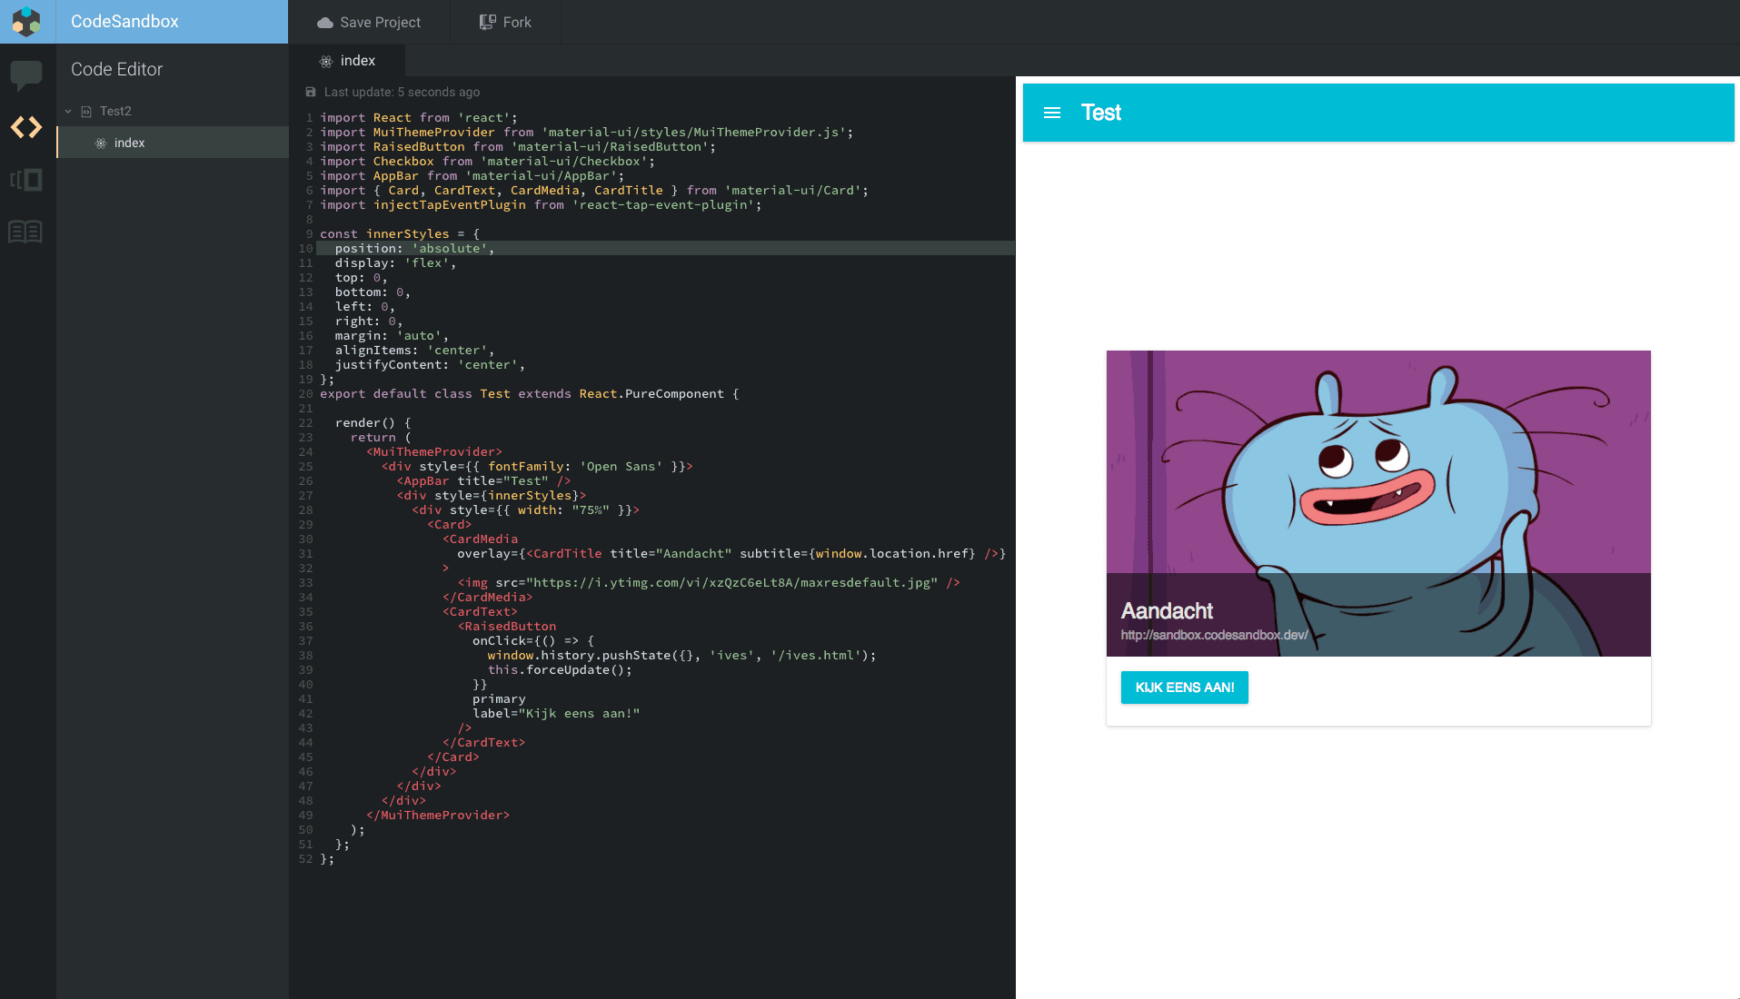Click the React icon beside index in sidebar
Image resolution: width=1740 pixels, height=999 pixels.
pyautogui.click(x=100, y=143)
